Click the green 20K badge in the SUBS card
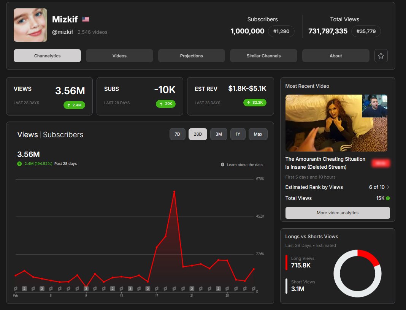Image resolution: width=406 pixels, height=310 pixels. pos(166,104)
